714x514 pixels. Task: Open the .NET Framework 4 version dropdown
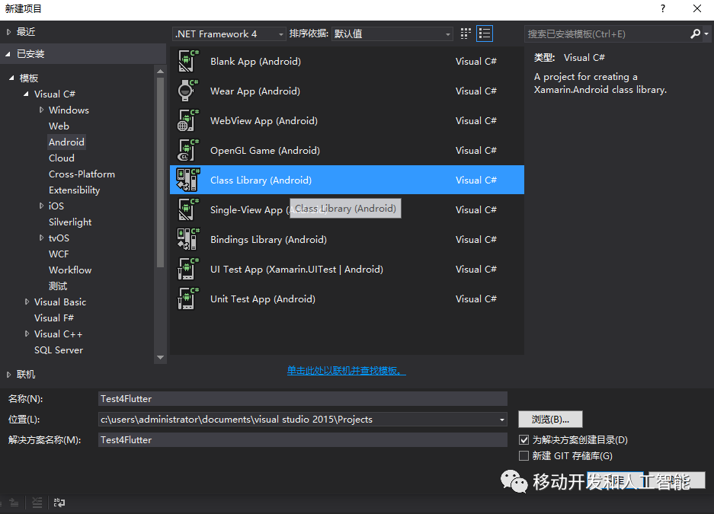click(x=229, y=34)
